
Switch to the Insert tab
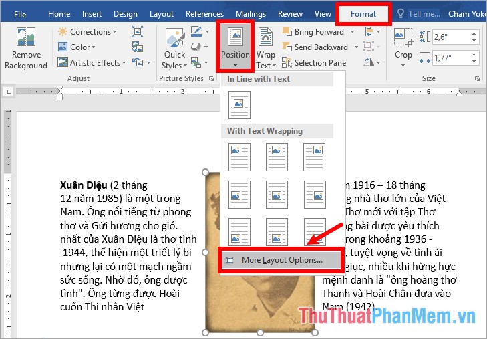(x=92, y=14)
